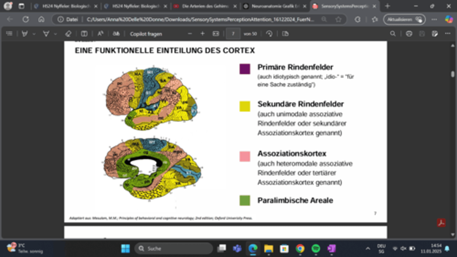Open Microsoft Teams from taskbar
The image size is (457, 257).
point(237,248)
